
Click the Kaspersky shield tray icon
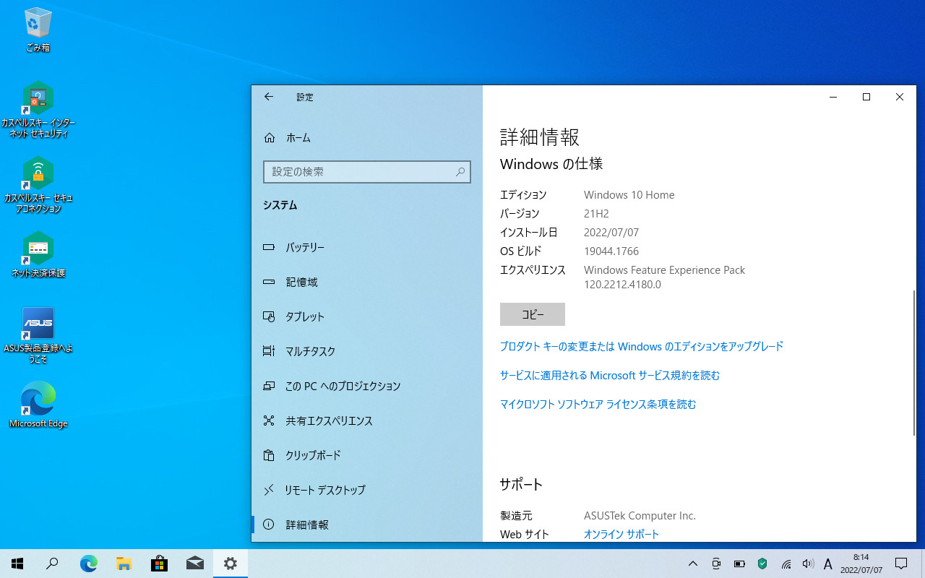[762, 564]
